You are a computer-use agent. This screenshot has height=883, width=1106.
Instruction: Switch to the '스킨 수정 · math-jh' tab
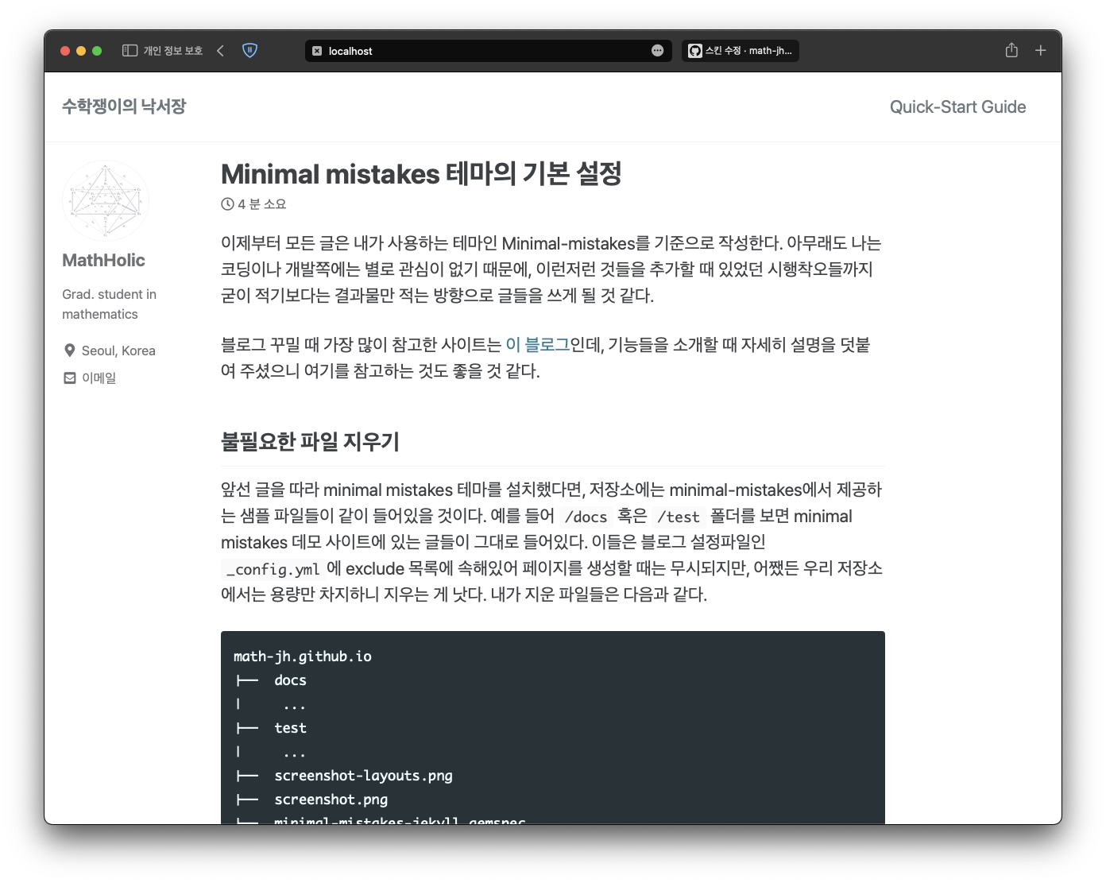click(x=741, y=51)
